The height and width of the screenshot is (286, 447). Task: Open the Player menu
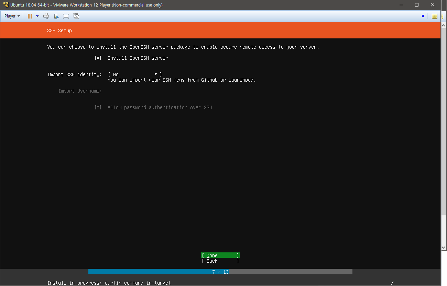[12, 16]
